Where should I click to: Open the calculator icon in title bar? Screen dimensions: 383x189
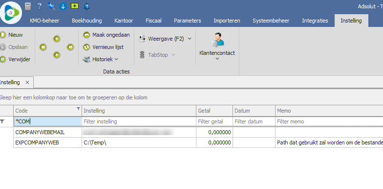[28, 6]
